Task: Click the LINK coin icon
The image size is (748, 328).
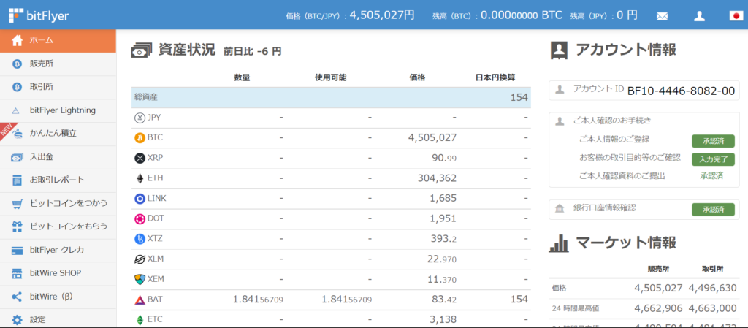Action: pos(140,198)
